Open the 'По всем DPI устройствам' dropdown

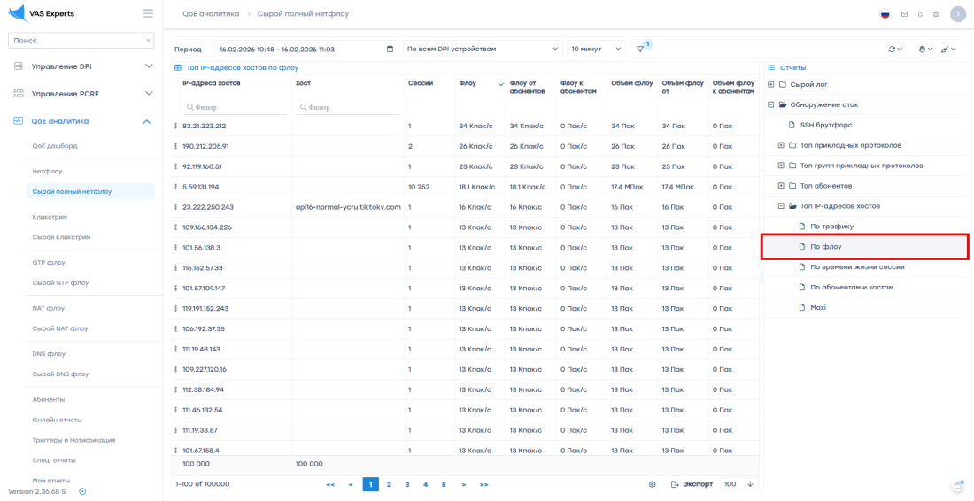tap(482, 49)
